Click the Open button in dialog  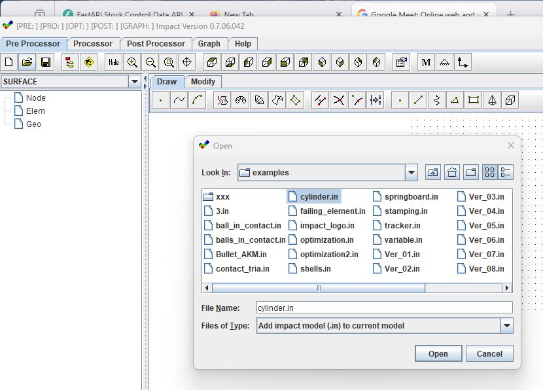438,354
